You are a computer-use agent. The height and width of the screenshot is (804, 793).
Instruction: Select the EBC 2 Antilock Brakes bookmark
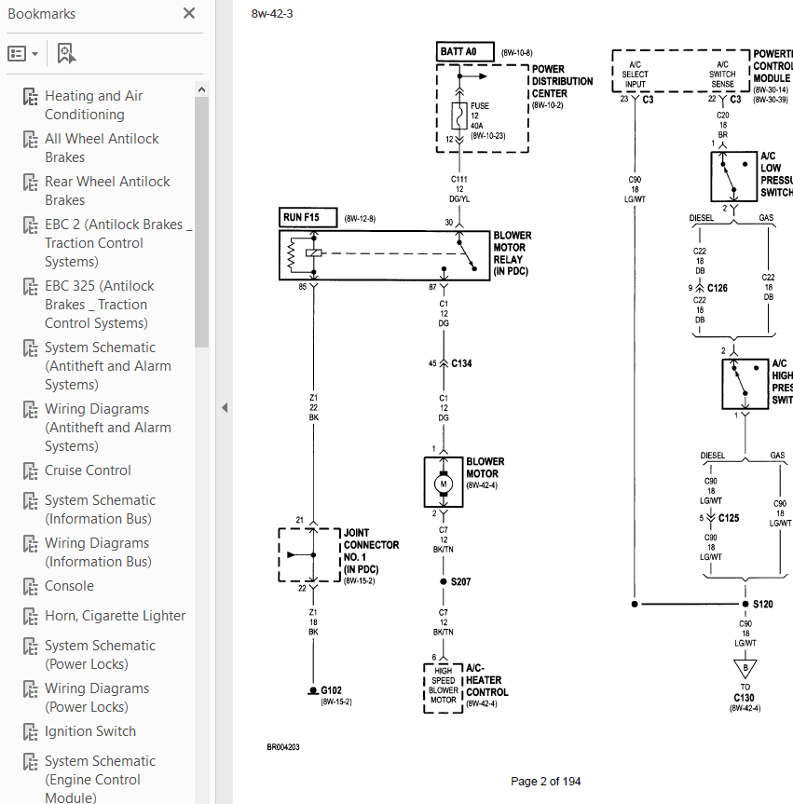[118, 242]
